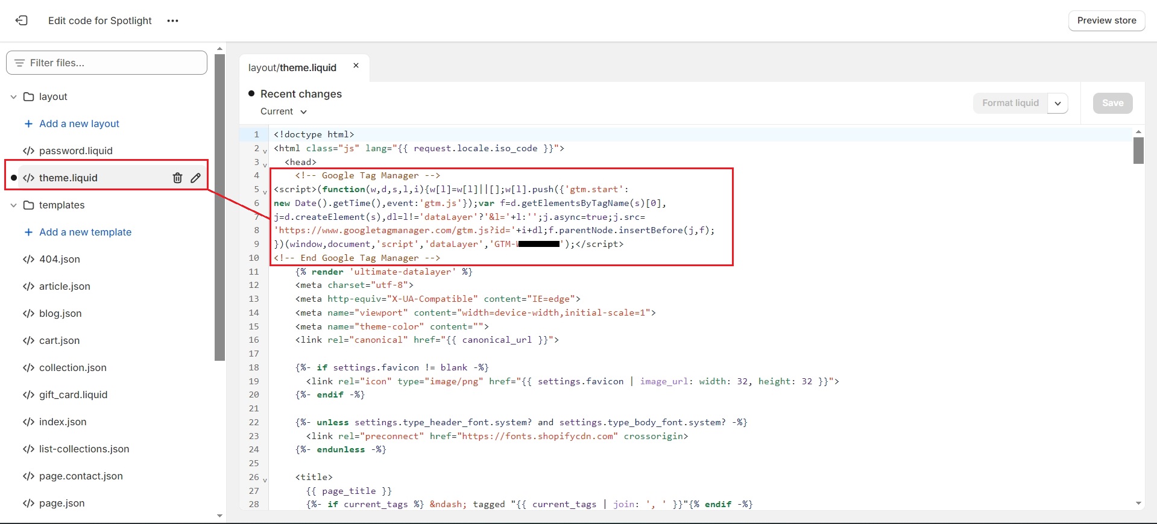This screenshot has width=1157, height=524.
Task: Fold the head tag at line 3
Action: [265, 164]
